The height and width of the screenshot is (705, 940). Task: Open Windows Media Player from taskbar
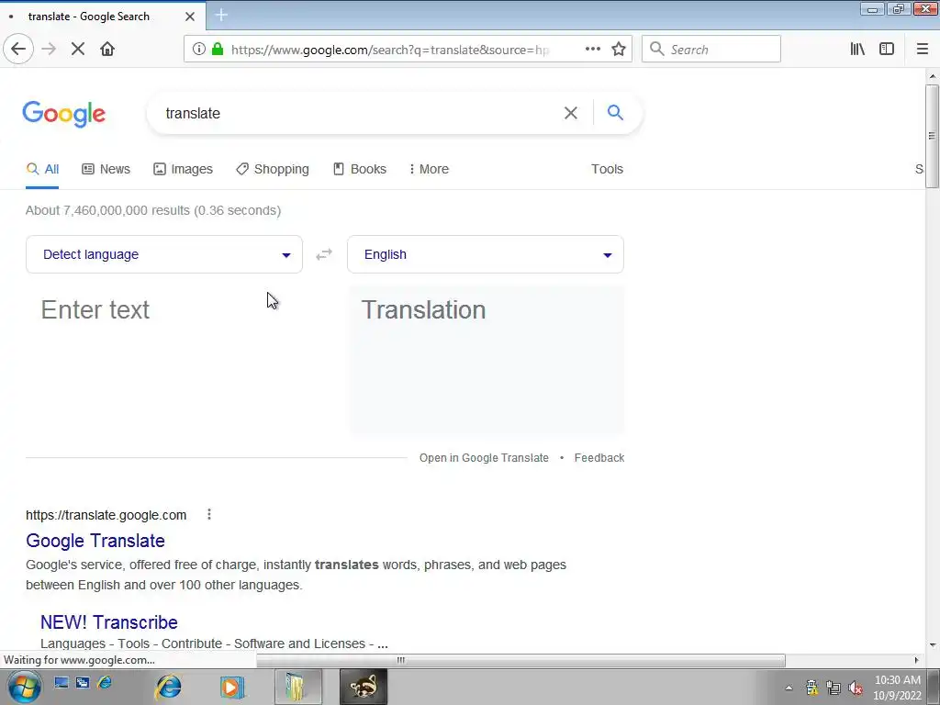coord(231,687)
